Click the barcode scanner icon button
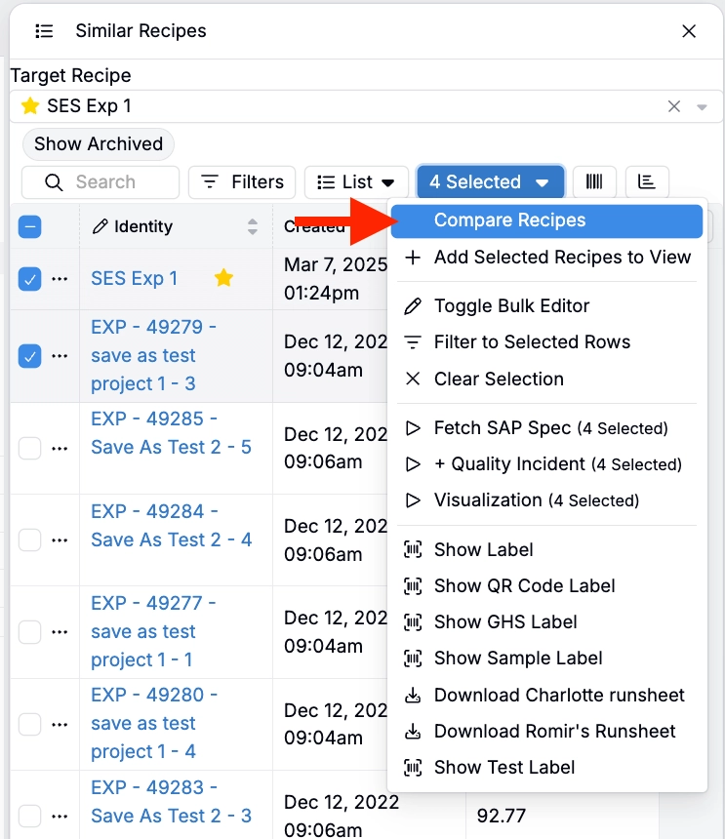The image size is (725, 839). click(x=594, y=181)
